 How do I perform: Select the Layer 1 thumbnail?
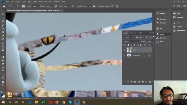pyautogui.click(x=129, y=50)
